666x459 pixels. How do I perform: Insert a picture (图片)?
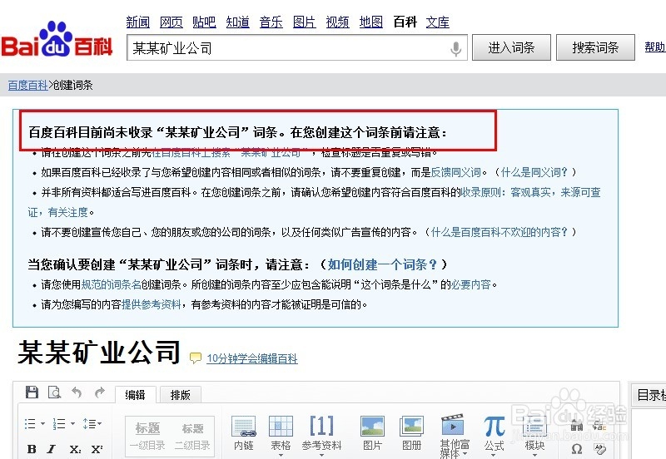coord(372,433)
